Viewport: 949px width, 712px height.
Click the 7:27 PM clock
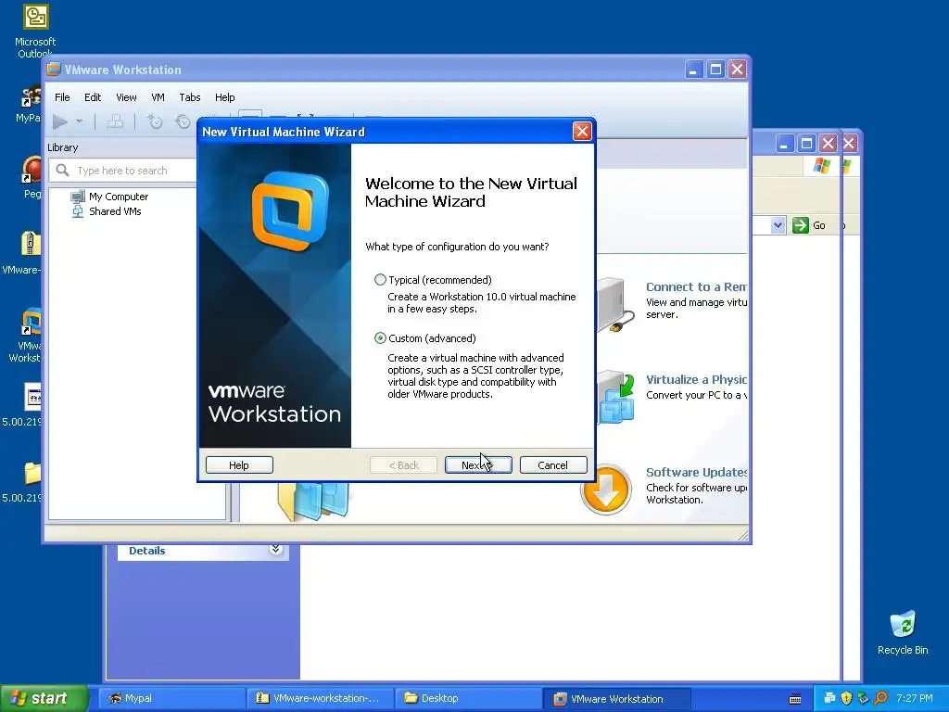pyautogui.click(x=914, y=699)
